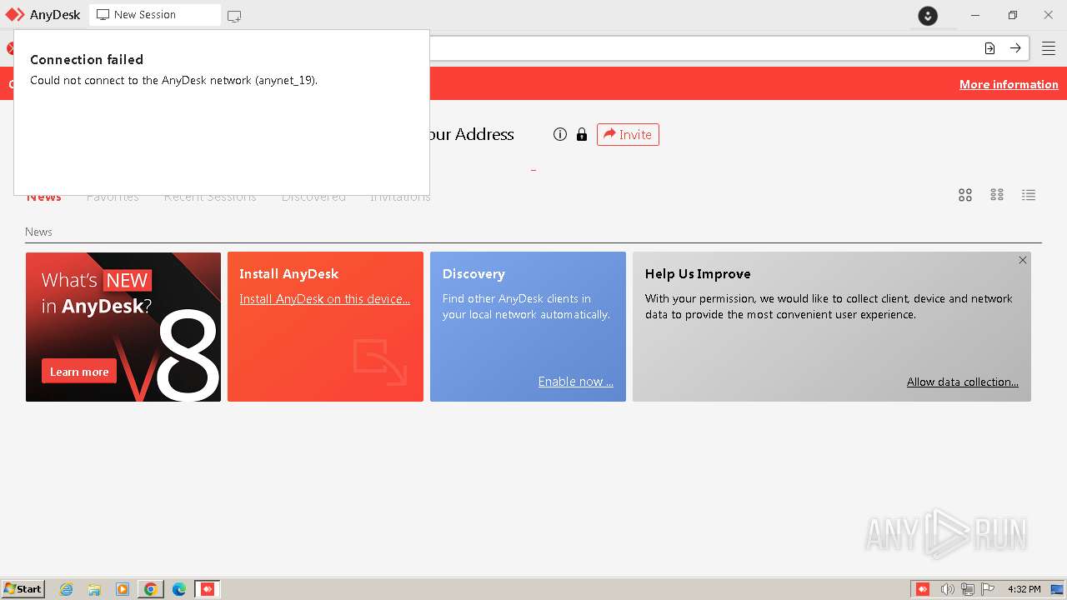Click the Install AnyDesk card title
Image resolution: width=1067 pixels, height=600 pixels.
point(288,273)
